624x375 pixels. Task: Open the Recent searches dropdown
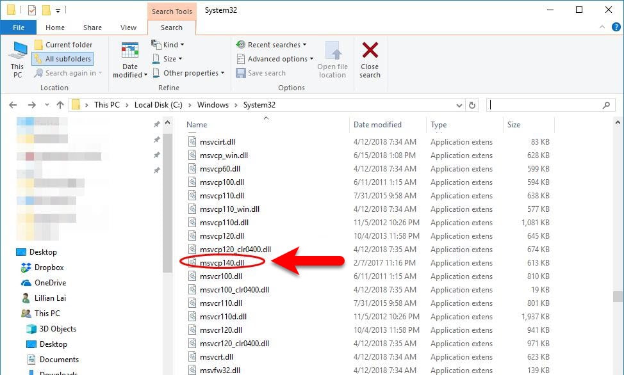tap(272, 45)
